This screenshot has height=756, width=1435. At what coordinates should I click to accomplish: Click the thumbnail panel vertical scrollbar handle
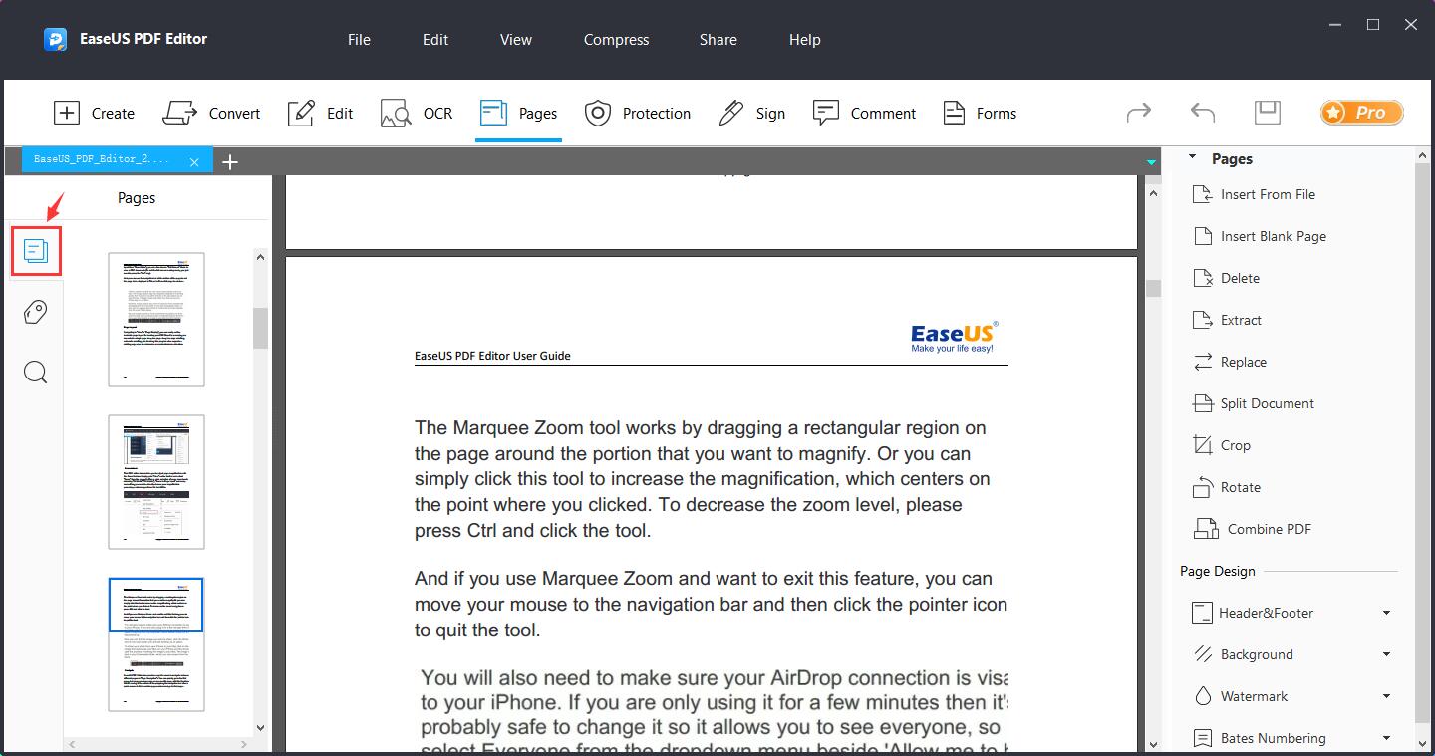[261, 328]
